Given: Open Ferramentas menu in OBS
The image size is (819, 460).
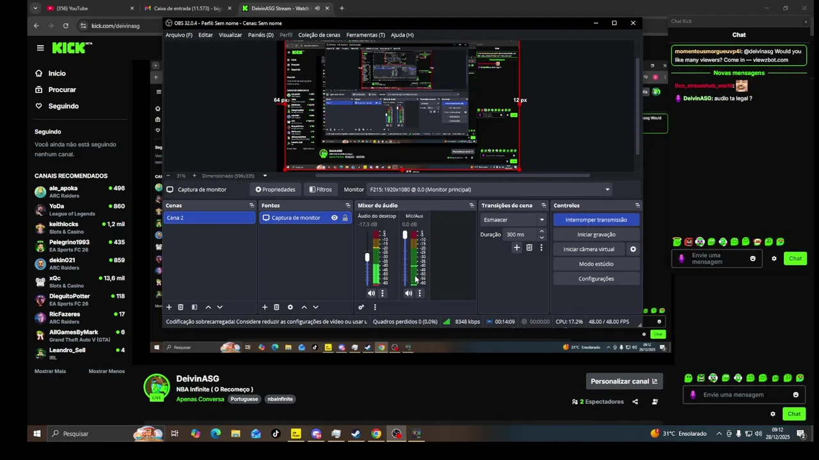Looking at the screenshot, I should [x=365, y=35].
